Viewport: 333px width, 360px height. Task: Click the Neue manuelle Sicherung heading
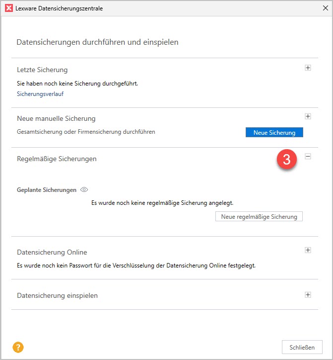[56, 118]
